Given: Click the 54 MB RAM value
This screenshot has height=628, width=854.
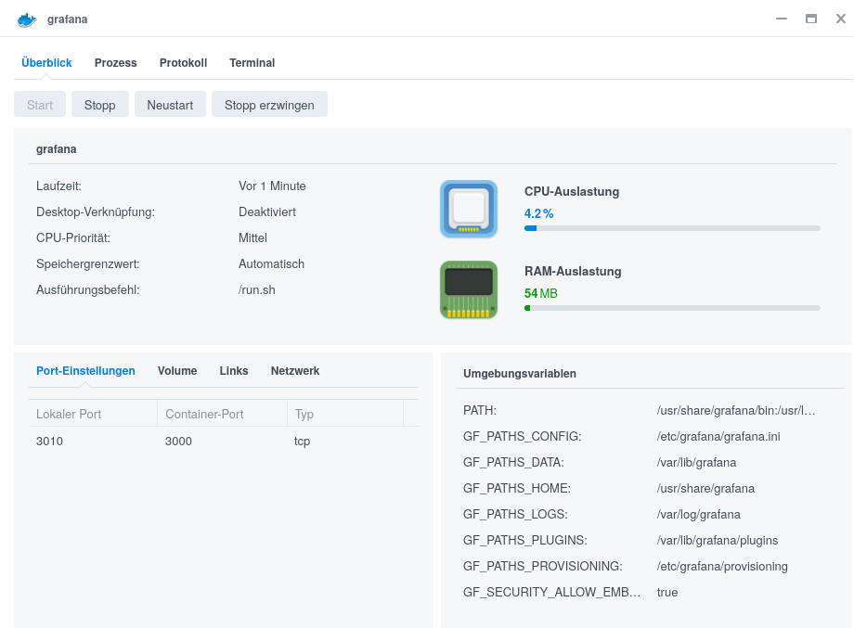Looking at the screenshot, I should (x=541, y=293).
